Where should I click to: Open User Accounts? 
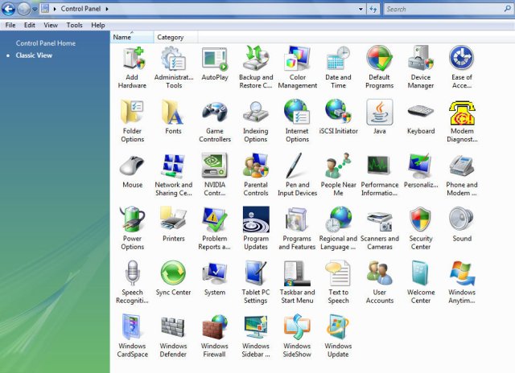pyautogui.click(x=379, y=283)
